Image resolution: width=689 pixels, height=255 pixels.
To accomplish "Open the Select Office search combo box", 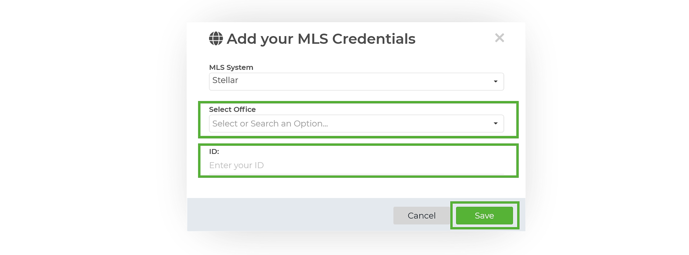I will [356, 123].
